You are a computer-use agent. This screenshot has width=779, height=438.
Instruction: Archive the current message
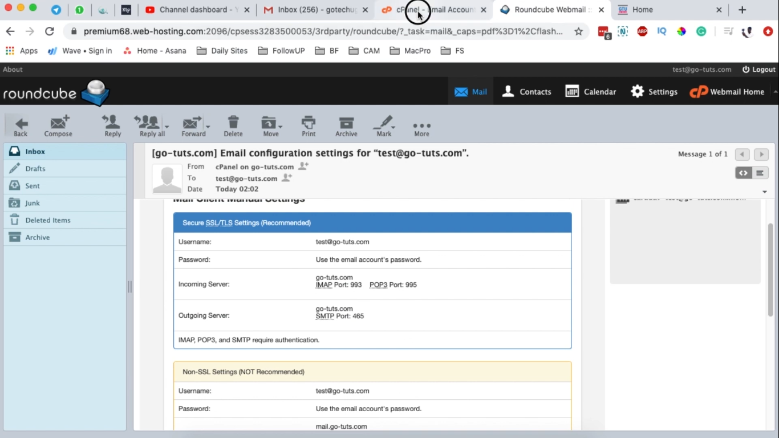pyautogui.click(x=346, y=126)
